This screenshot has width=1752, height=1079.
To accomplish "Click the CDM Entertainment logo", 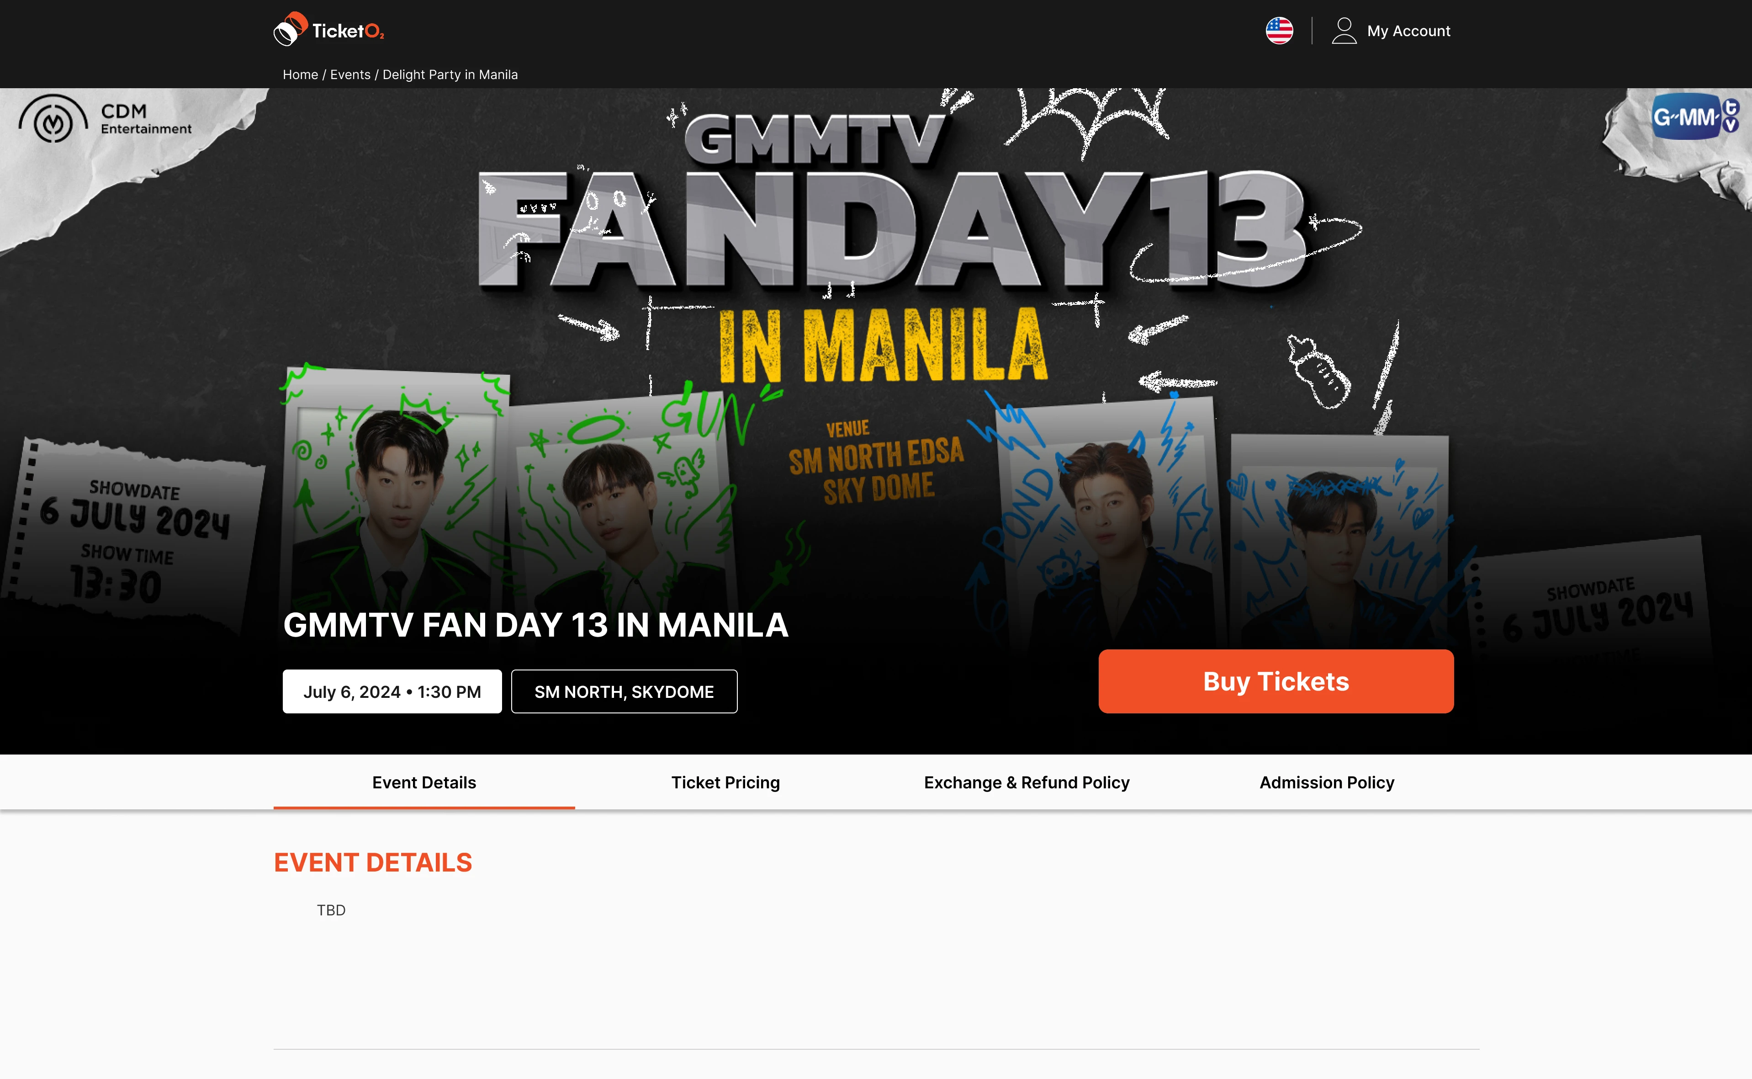I will [105, 118].
